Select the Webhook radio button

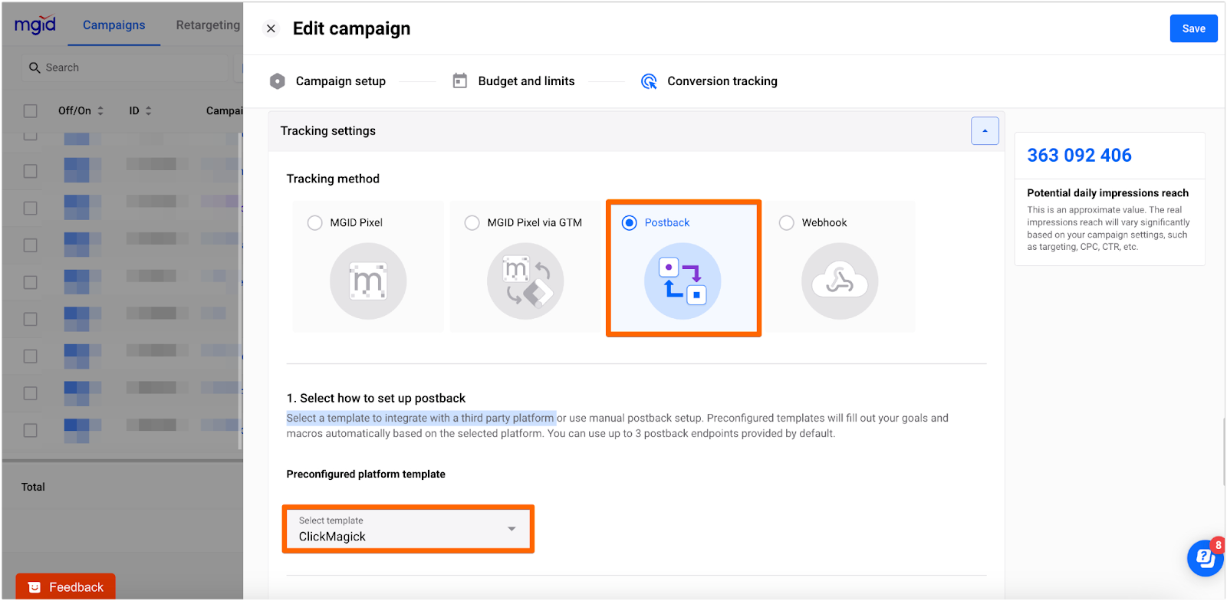[x=787, y=223]
